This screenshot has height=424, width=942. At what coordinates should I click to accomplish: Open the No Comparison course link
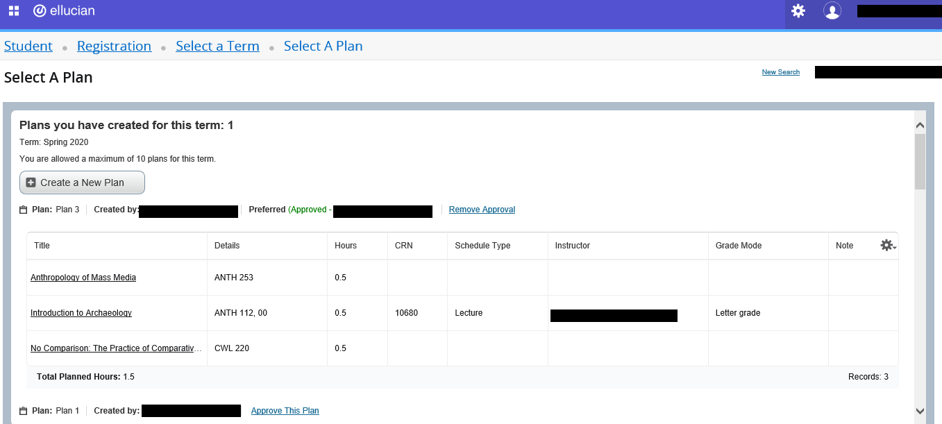coord(117,348)
